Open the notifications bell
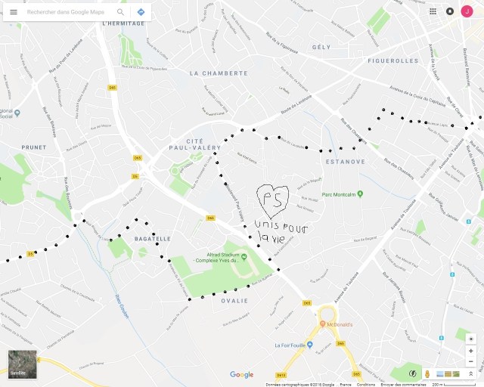The image size is (484, 387). click(x=450, y=11)
